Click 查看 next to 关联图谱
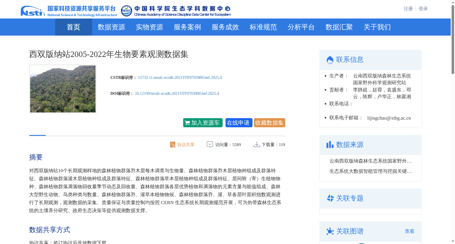The height and width of the screenshot is (244, 455). pos(409,231)
